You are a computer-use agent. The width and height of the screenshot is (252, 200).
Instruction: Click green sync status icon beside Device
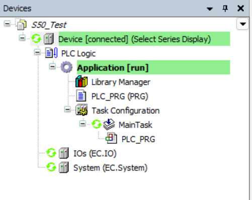click(x=36, y=39)
